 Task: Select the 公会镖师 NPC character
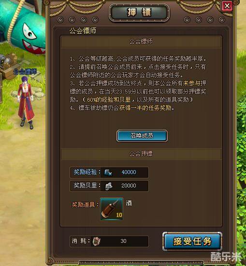coord(26,103)
